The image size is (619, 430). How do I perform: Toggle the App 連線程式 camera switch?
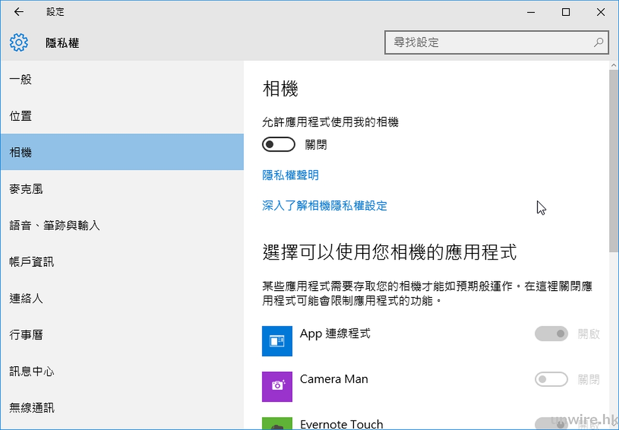click(x=551, y=334)
